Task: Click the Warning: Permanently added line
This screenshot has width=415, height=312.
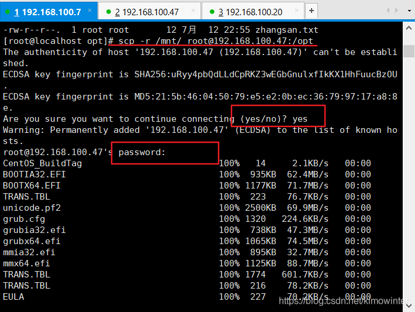Action: click(200, 130)
